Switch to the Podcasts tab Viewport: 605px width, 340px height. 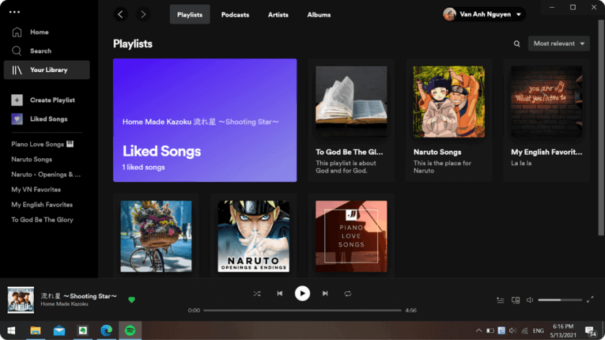(x=235, y=14)
